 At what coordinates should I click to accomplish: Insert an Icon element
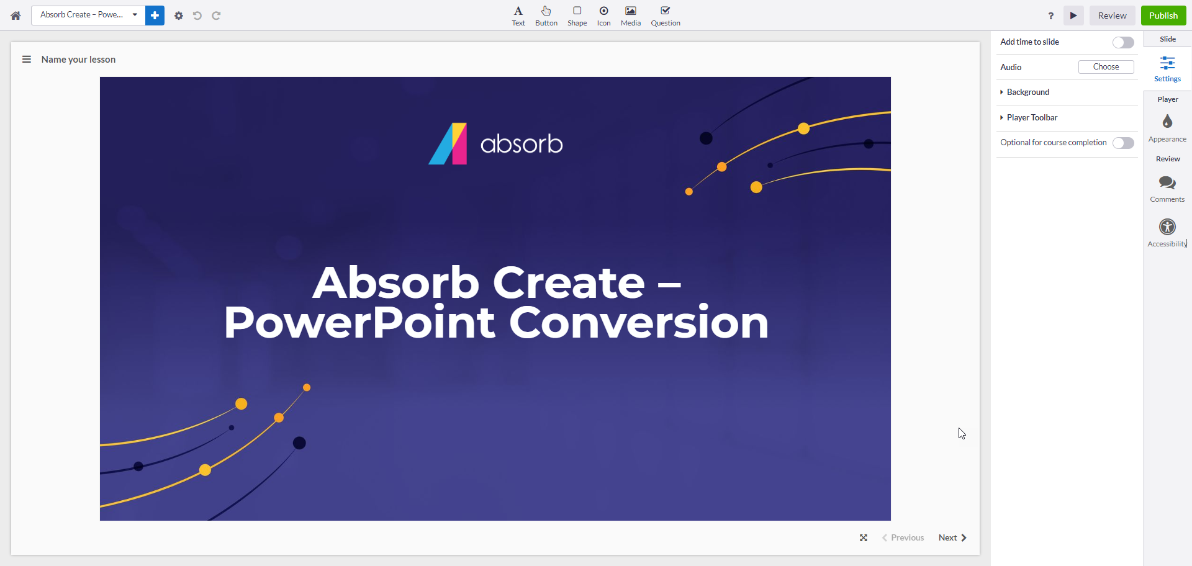pyautogui.click(x=604, y=16)
